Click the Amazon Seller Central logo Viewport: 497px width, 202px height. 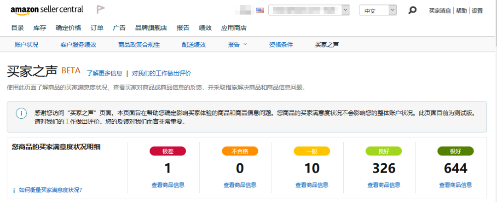click(47, 10)
